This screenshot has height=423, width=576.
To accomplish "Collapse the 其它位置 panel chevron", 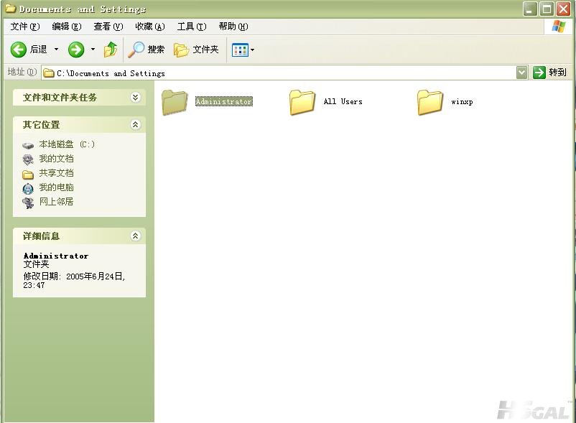I will (x=136, y=124).
